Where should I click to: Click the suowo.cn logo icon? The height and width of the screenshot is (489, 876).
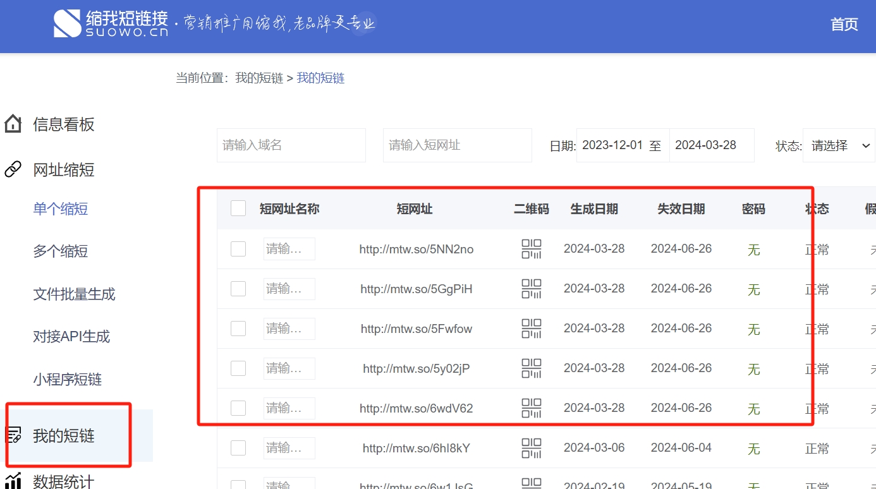click(x=68, y=23)
